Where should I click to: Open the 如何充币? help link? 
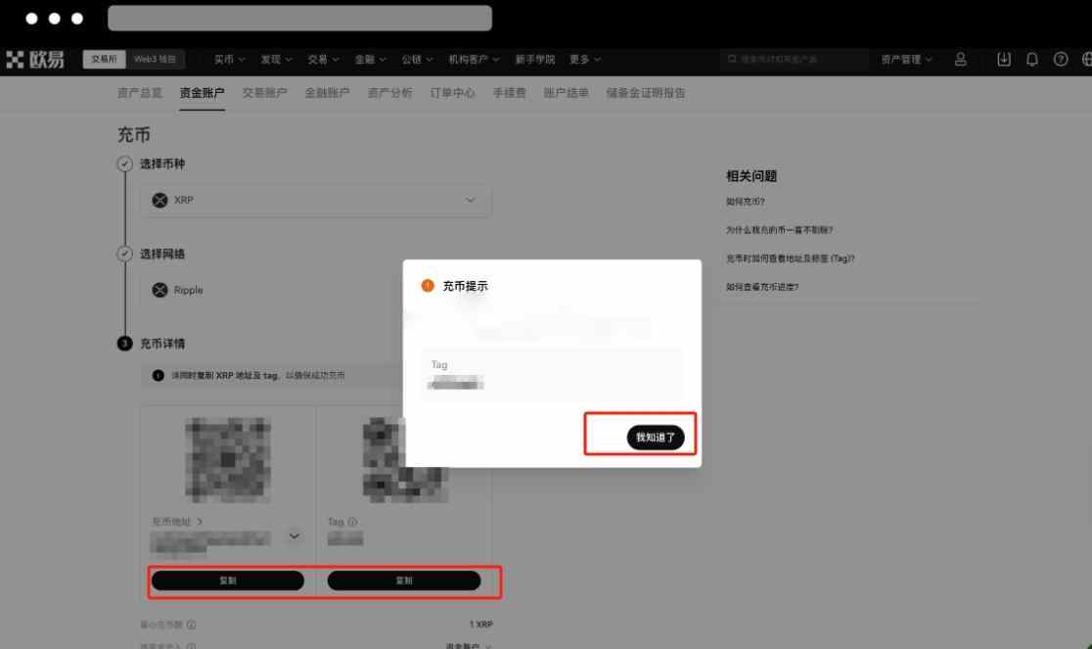coord(746,202)
